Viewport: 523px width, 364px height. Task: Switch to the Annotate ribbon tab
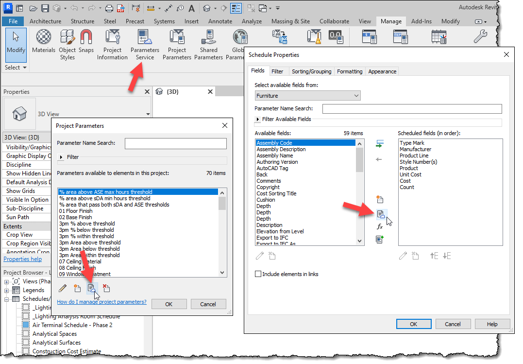click(x=220, y=21)
